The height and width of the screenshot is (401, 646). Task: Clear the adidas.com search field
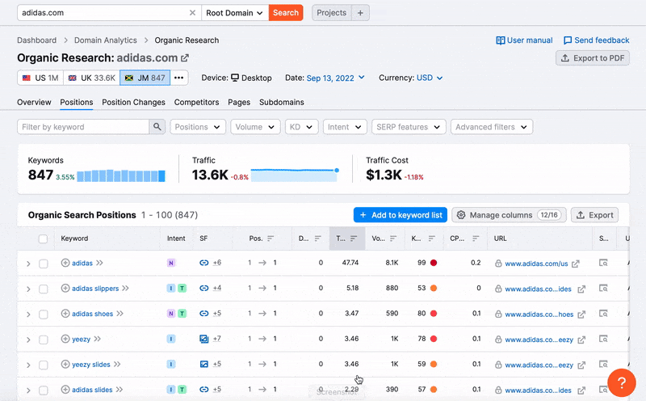(192, 13)
